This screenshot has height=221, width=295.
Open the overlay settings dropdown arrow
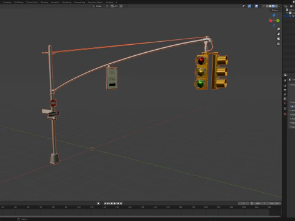pyautogui.click(x=259, y=6)
